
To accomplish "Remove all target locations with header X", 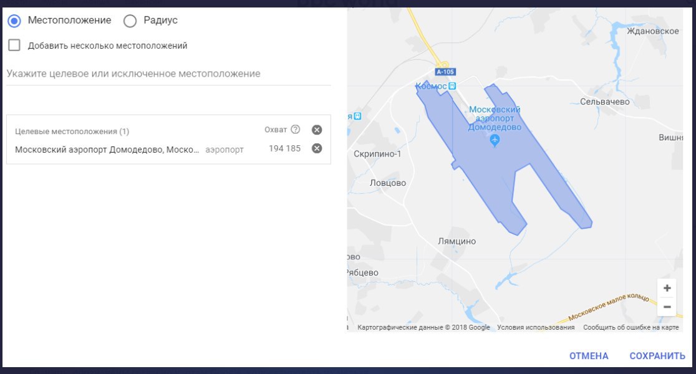I will pos(317,130).
